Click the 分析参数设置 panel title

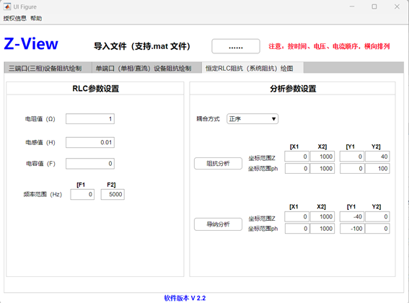coord(293,89)
